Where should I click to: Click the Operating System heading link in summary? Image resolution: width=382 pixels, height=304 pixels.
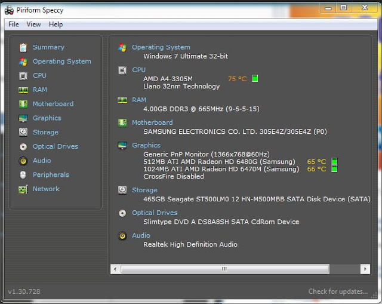pyautogui.click(x=161, y=47)
